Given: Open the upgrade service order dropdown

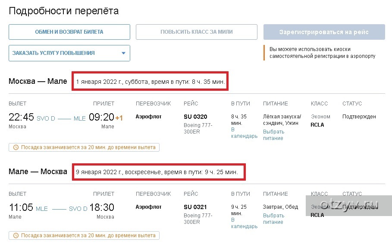Looking at the screenshot, I should coord(69,53).
